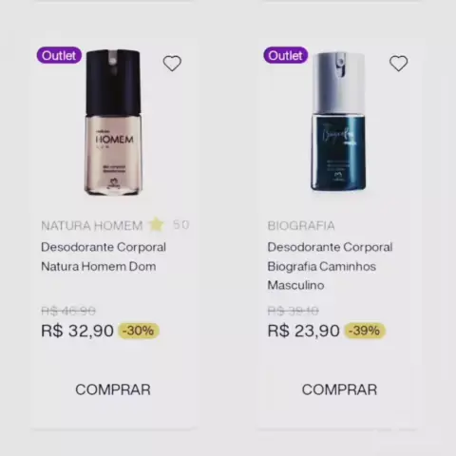
Task: Click the Outlet badge on Natura Homem
Action: click(x=59, y=55)
